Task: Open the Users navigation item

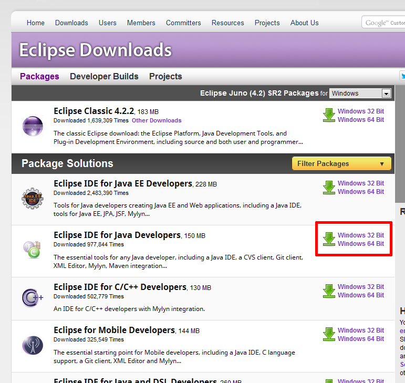Action: click(x=108, y=23)
